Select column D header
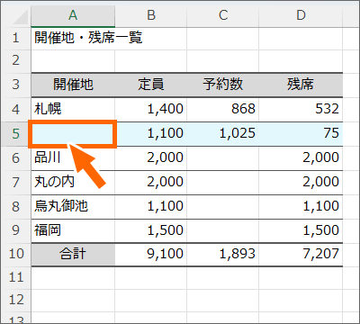 tap(301, 15)
